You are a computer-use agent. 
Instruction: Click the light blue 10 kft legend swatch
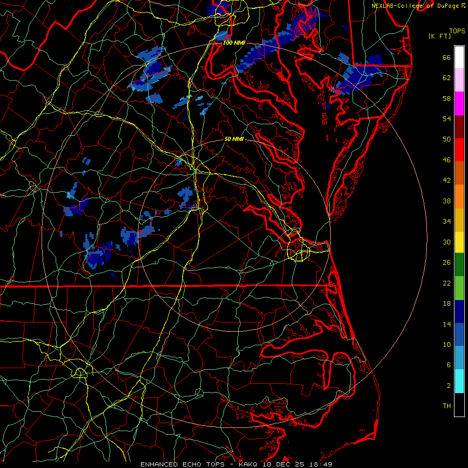click(x=459, y=358)
